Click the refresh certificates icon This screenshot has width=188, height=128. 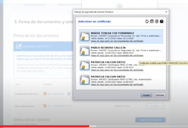coord(147,22)
